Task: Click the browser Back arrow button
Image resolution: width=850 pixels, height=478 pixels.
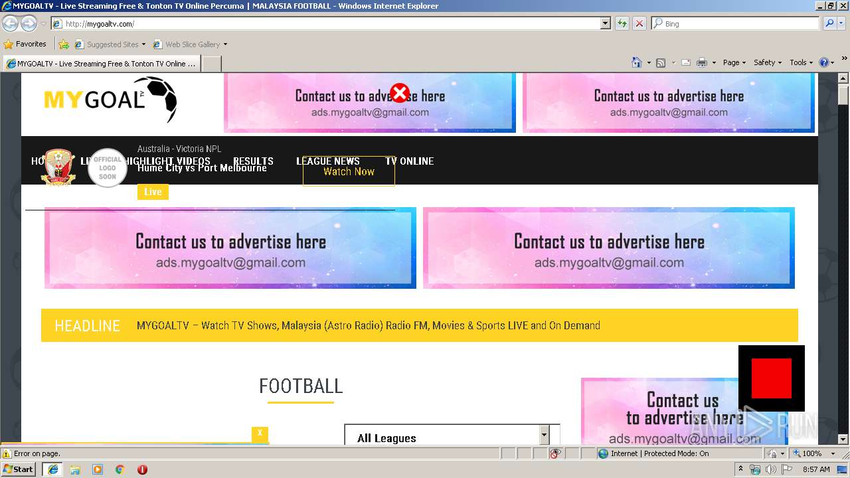Action: pyautogui.click(x=11, y=24)
